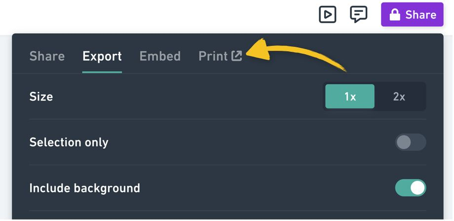This screenshot has height=221, width=454.
Task: Click the teal underline below Export tab
Action: (x=102, y=72)
